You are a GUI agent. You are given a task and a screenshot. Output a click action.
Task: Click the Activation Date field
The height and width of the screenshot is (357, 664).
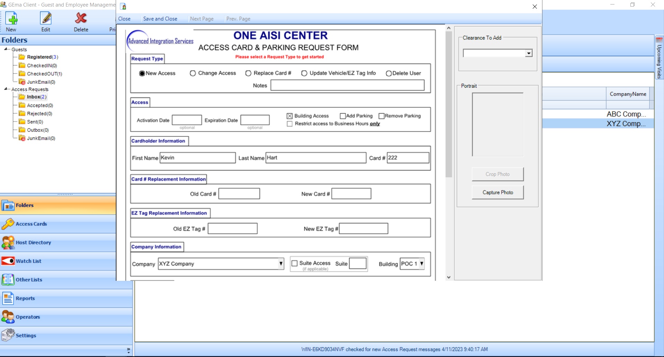187,120
